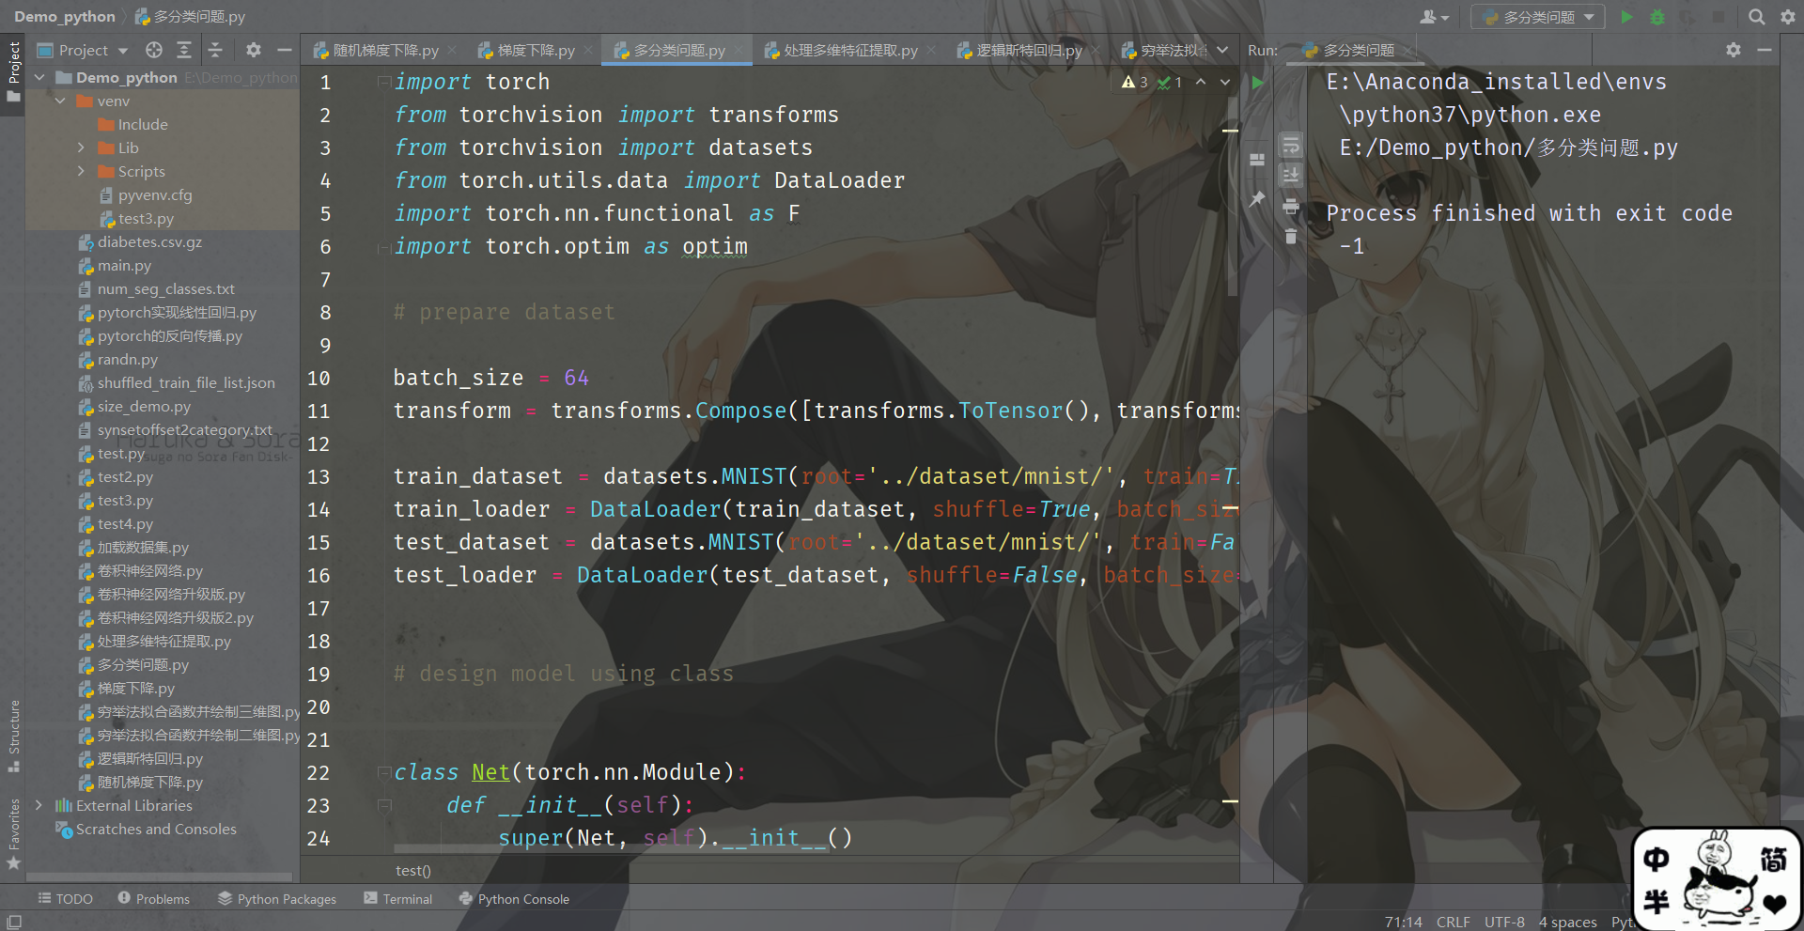
Task: Expand all in Project panel
Action: (184, 50)
